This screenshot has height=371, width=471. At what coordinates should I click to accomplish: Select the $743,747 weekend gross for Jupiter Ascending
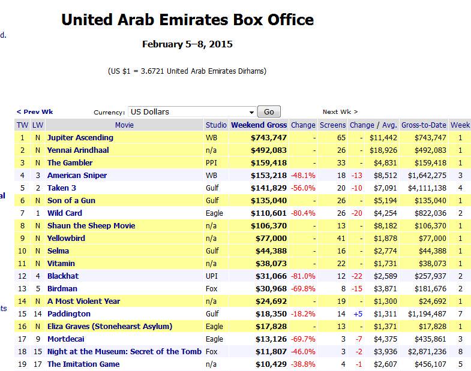point(269,137)
